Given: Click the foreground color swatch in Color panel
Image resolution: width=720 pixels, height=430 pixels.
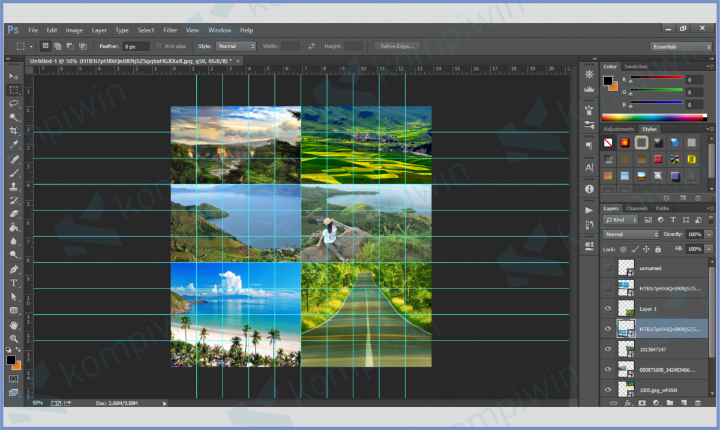Looking at the screenshot, I should pyautogui.click(x=608, y=80).
